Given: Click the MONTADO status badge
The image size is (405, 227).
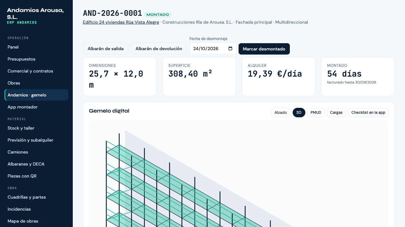Looking at the screenshot, I should click(158, 15).
